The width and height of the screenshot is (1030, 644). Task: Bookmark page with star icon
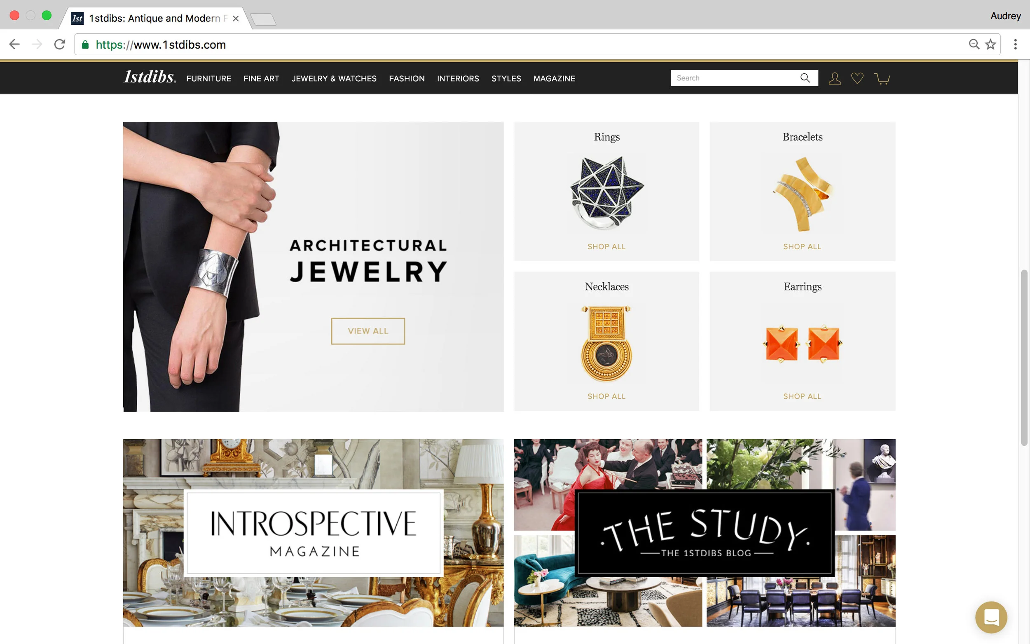tap(990, 44)
